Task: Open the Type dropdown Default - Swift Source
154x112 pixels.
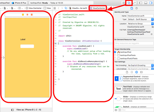Action: pos(140,19)
